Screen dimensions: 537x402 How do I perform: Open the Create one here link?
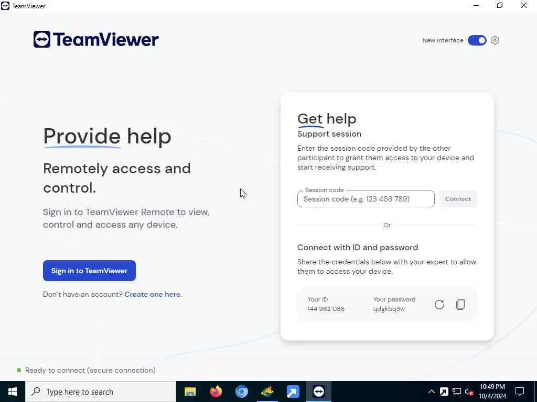click(153, 294)
